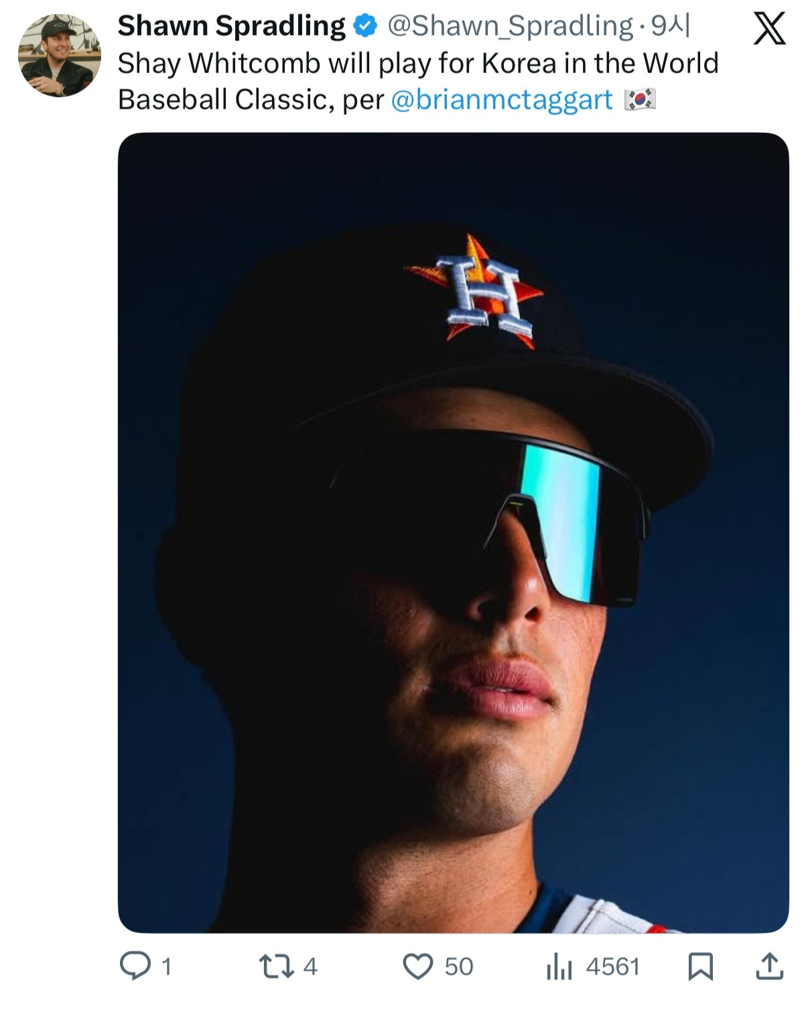Click the display name Shawn Spradling
This screenshot has height=1010, width=808.
click(x=231, y=26)
